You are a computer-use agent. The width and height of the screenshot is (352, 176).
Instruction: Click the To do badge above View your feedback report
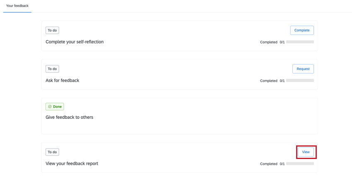pos(52,152)
